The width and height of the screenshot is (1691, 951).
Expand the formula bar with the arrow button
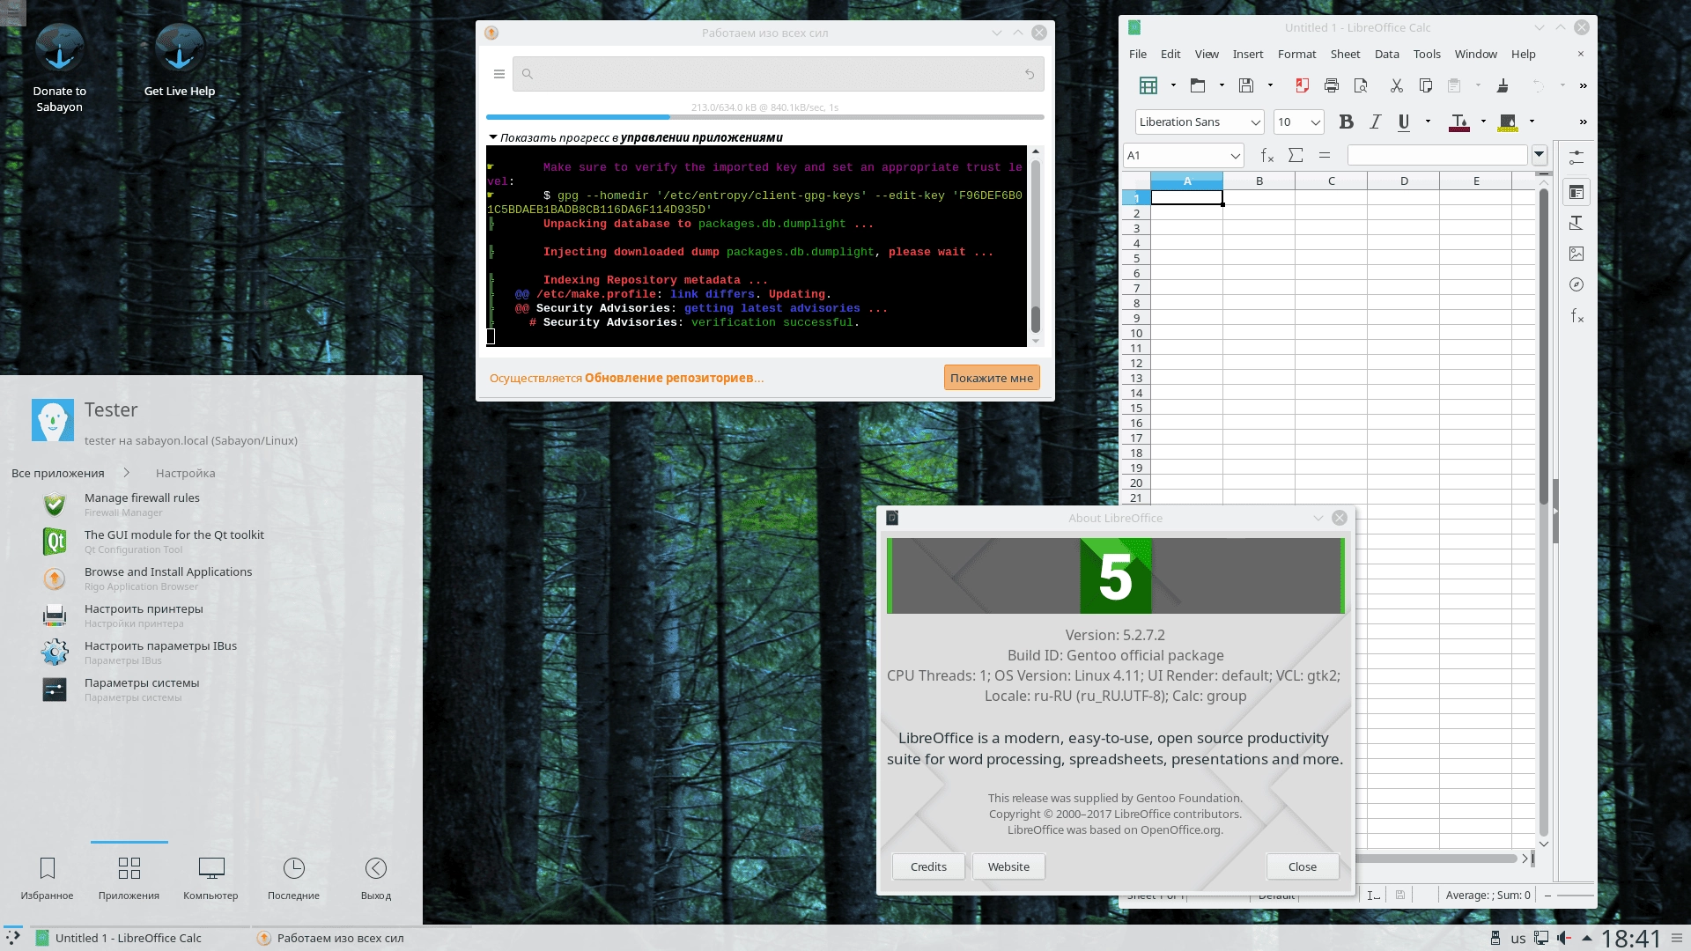pos(1539,155)
